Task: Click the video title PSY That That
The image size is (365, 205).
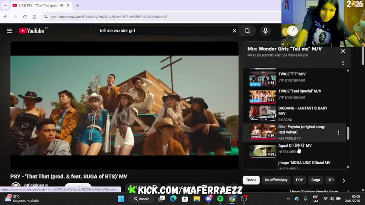Action: click(69, 177)
